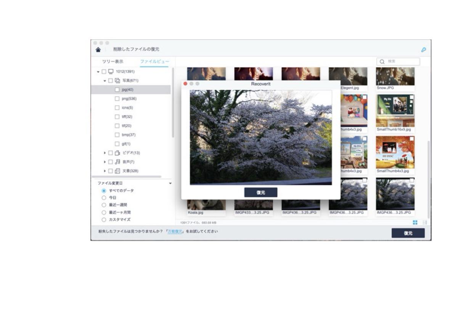Image resolution: width=458 pixels, height=327 pixels.
Task: Tick the bmp(37) checkbox
Action: 117,135
